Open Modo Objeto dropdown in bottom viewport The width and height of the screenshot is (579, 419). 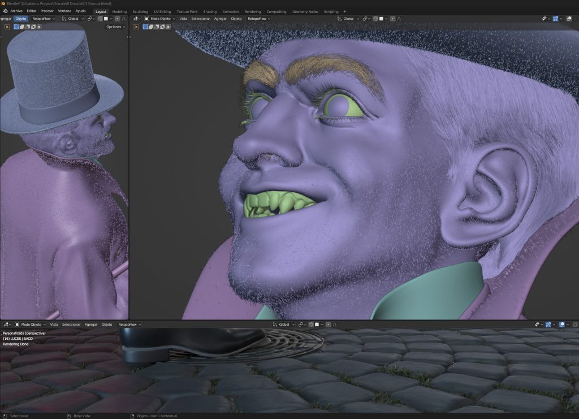[31, 325]
